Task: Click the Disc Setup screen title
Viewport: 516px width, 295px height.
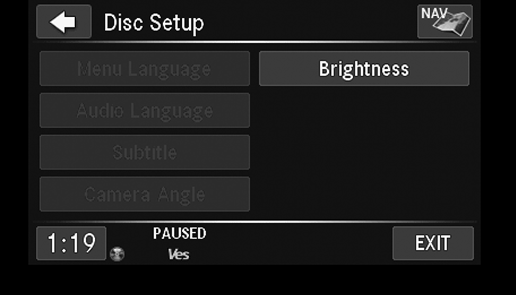Action: 154,23
